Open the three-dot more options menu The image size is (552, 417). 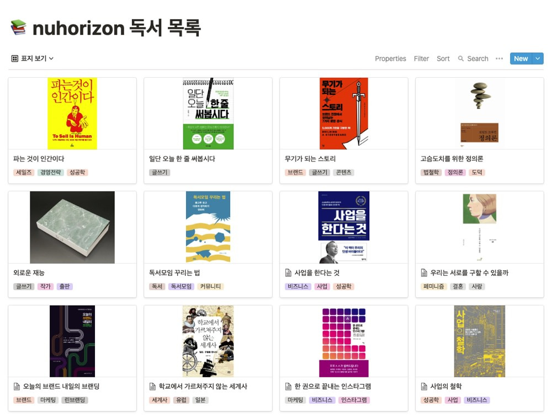(499, 58)
